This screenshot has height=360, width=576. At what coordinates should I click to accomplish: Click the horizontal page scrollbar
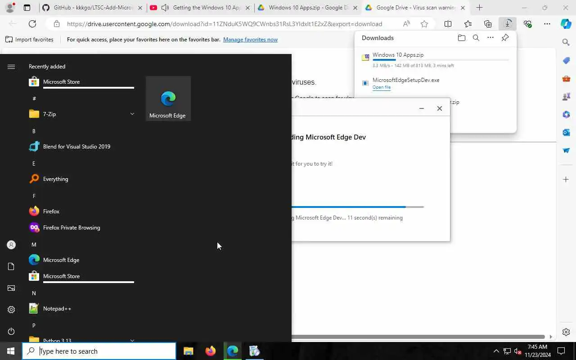point(418,337)
